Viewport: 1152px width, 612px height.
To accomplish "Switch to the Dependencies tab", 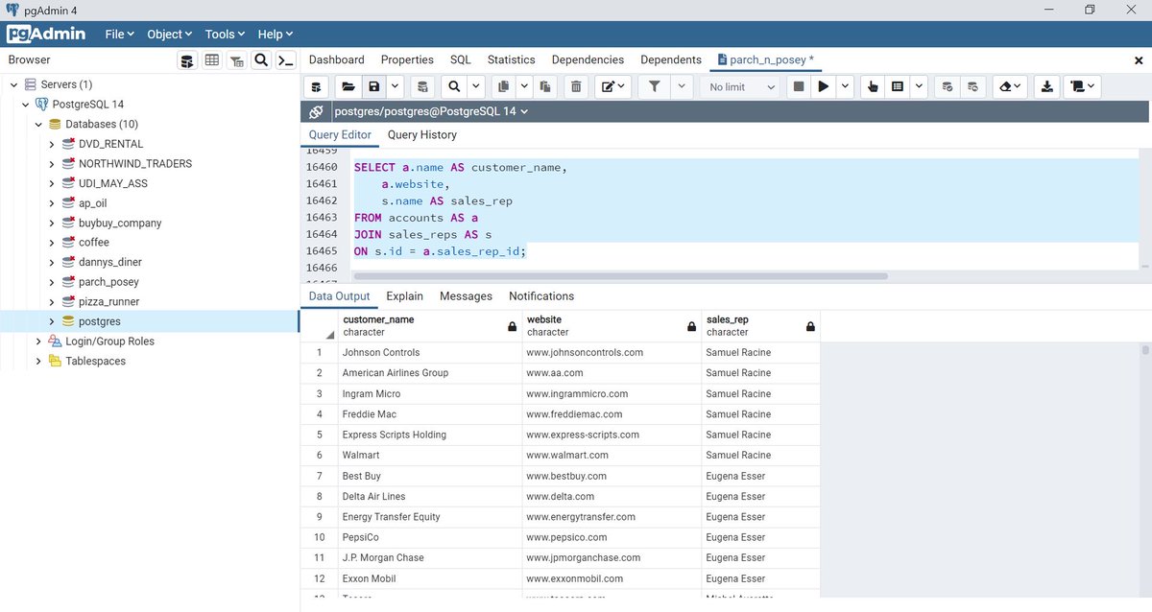I will (588, 59).
